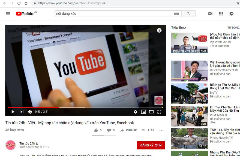Open the on-screen keyboard icon in search box
The image size is (240, 156).
pos(176,14)
